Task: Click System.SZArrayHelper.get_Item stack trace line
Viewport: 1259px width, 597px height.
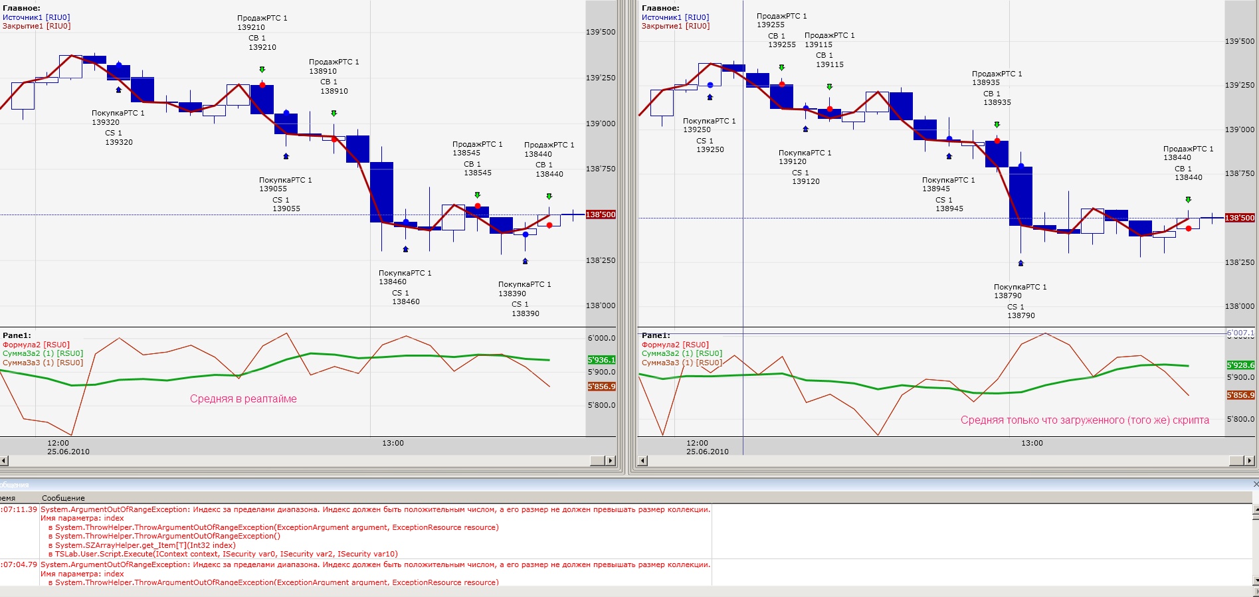Action: point(142,545)
